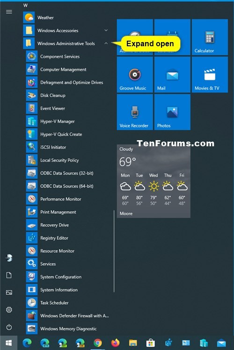Open Google Chrome from the taskbar
Viewport: 234px width, 350px height.
point(98,343)
